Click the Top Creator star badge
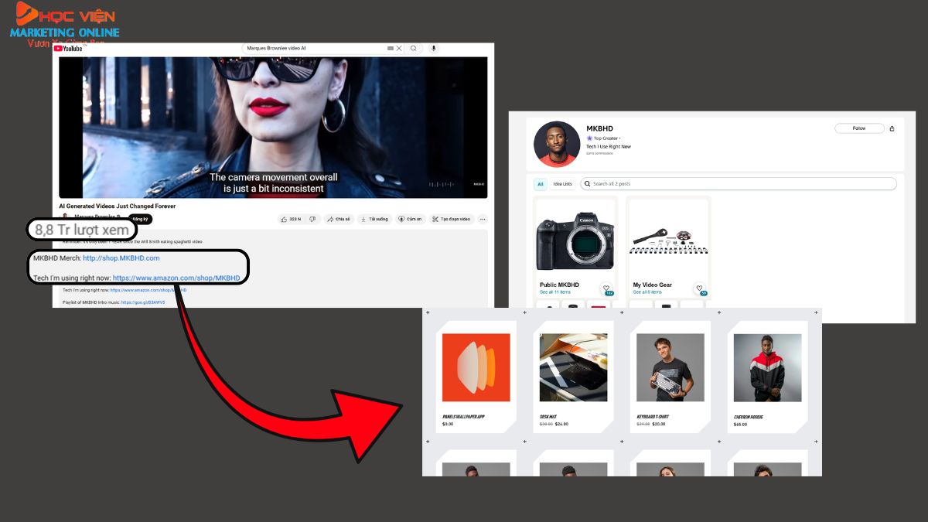 (589, 138)
